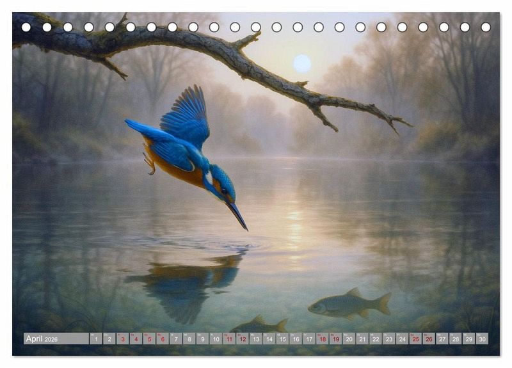Choose the red day 26 cell

point(429,339)
